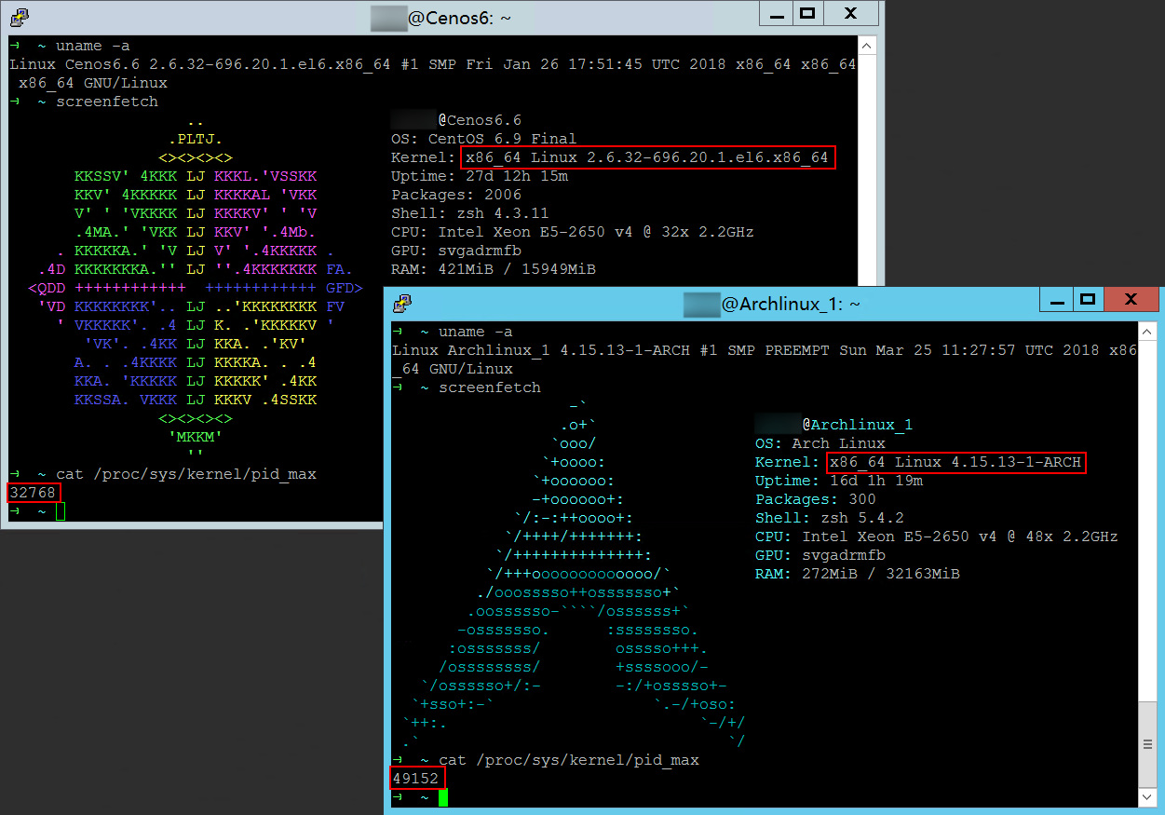Close the Archlinux_1 terminal window
1165x815 pixels.
1131,300
